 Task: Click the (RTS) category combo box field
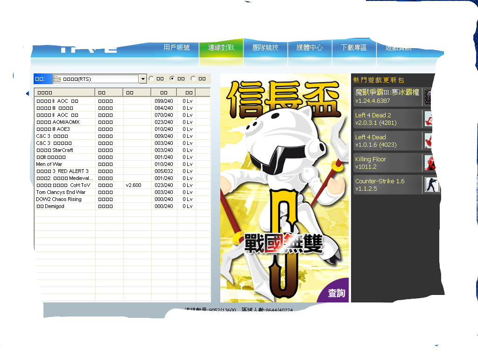[x=100, y=79]
